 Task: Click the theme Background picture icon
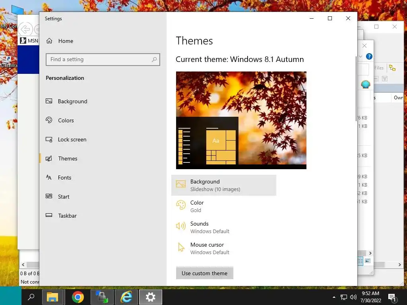click(181, 184)
